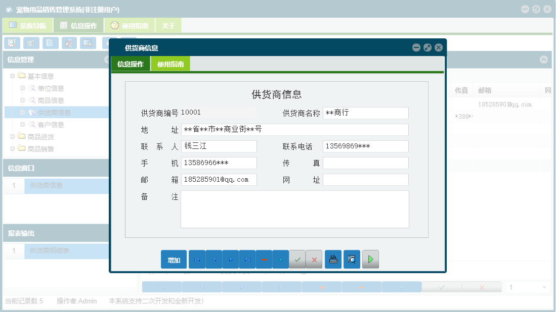The image size is (556, 312).
Task: Collapse panel with the up chevron
Action: (x=543, y=60)
